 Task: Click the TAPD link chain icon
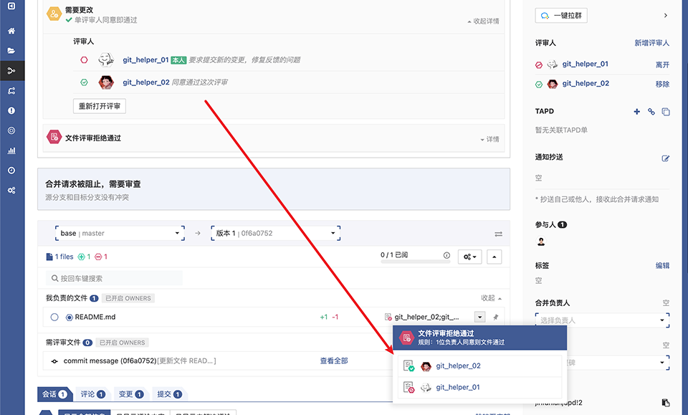(x=651, y=112)
